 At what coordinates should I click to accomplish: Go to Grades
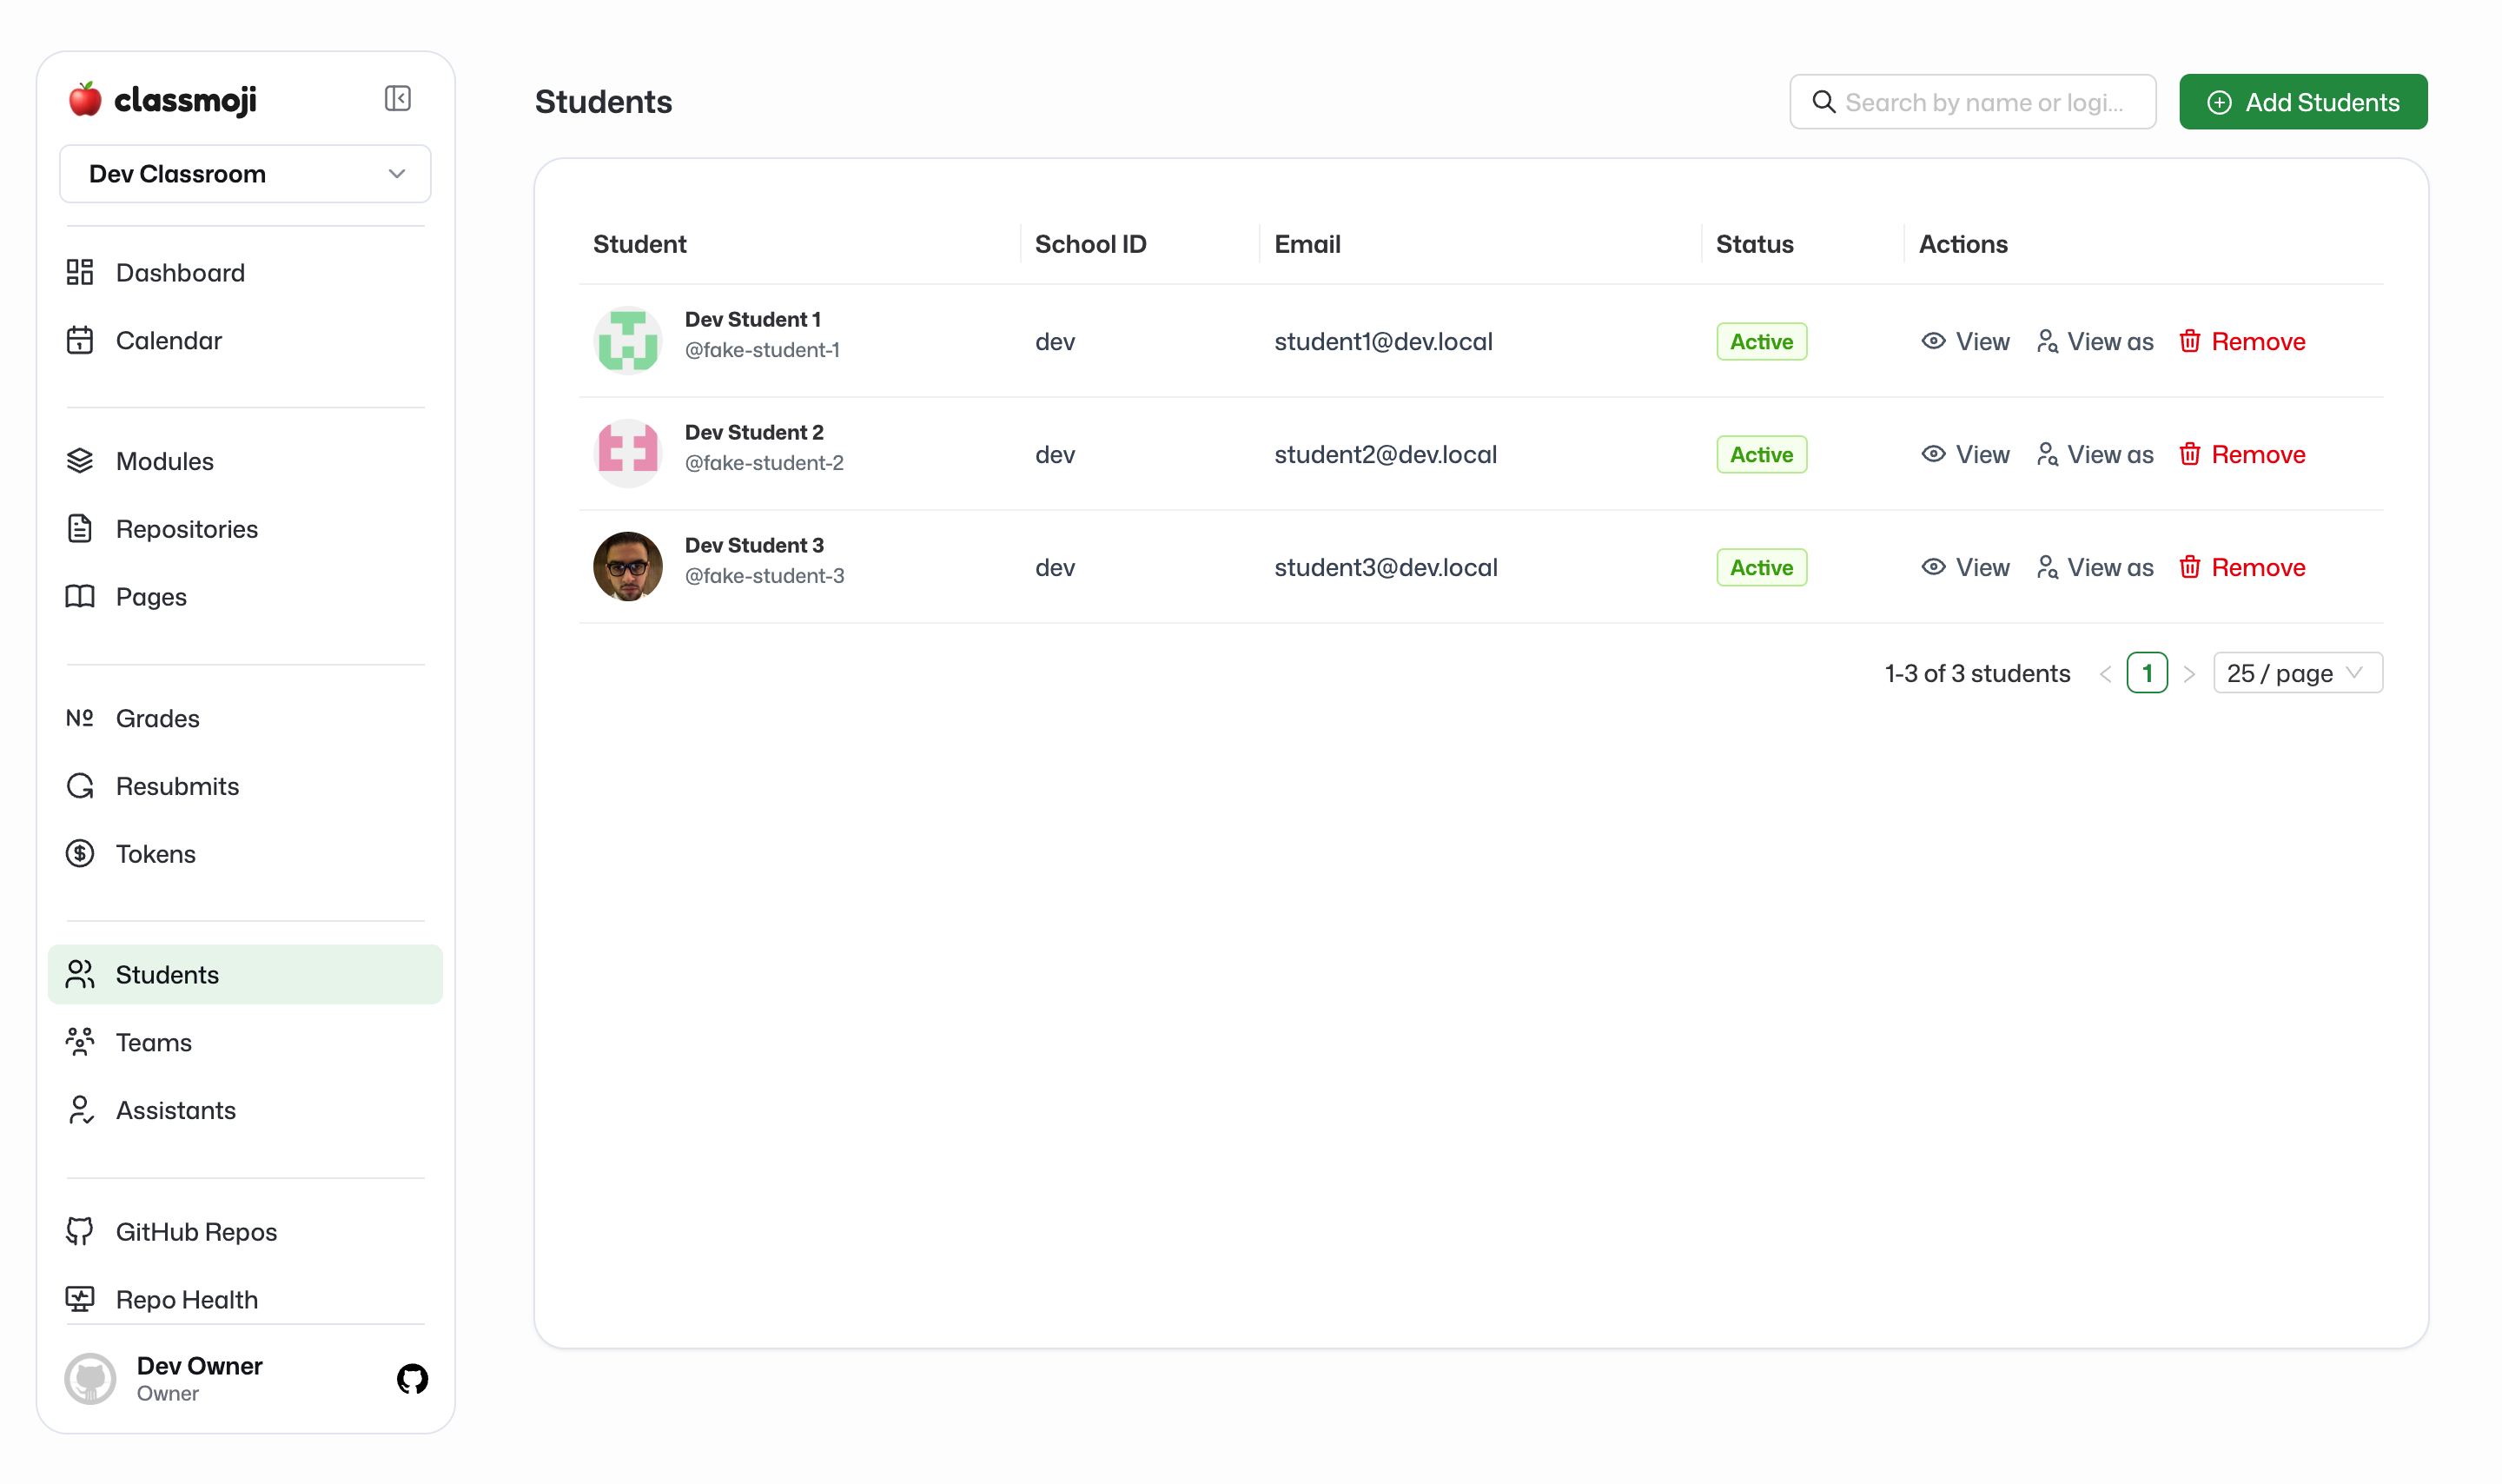pos(245,718)
